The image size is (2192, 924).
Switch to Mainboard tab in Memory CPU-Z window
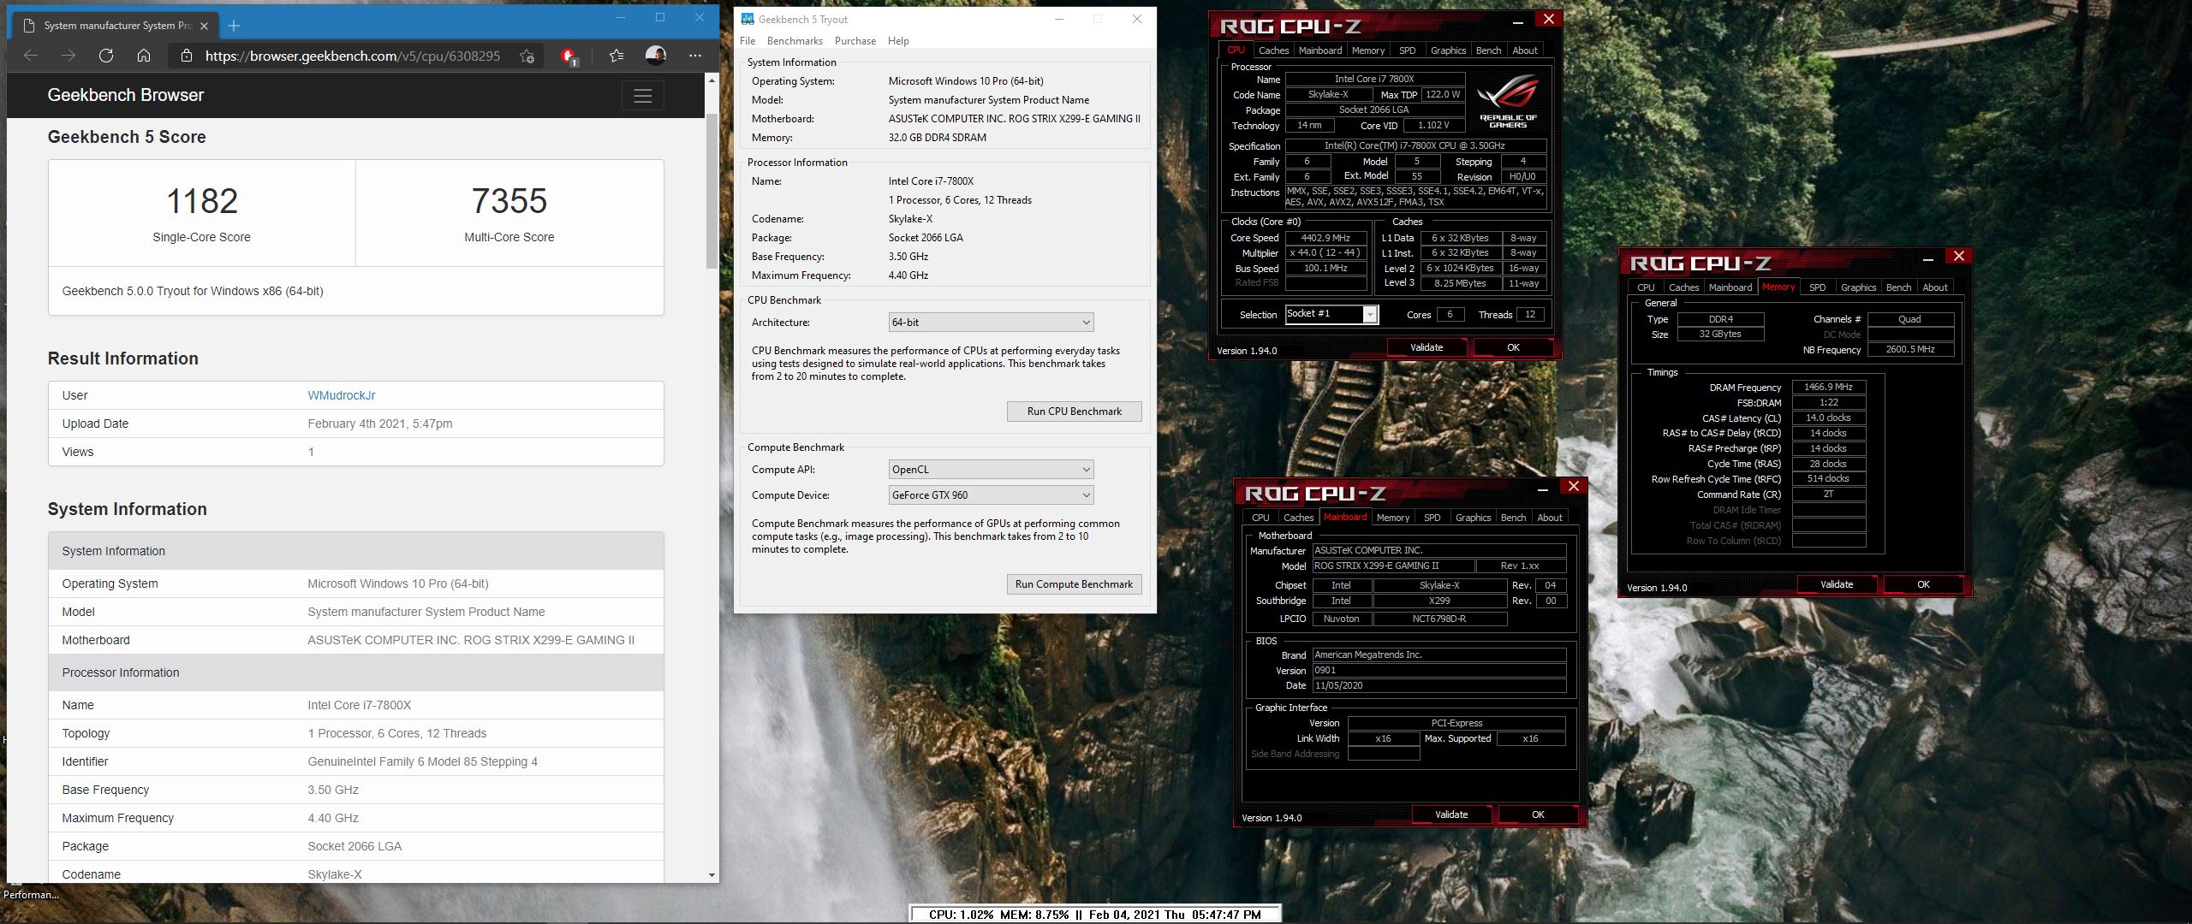1730,287
